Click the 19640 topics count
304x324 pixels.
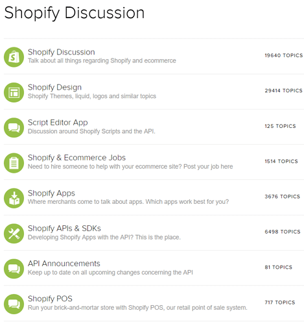coord(284,55)
